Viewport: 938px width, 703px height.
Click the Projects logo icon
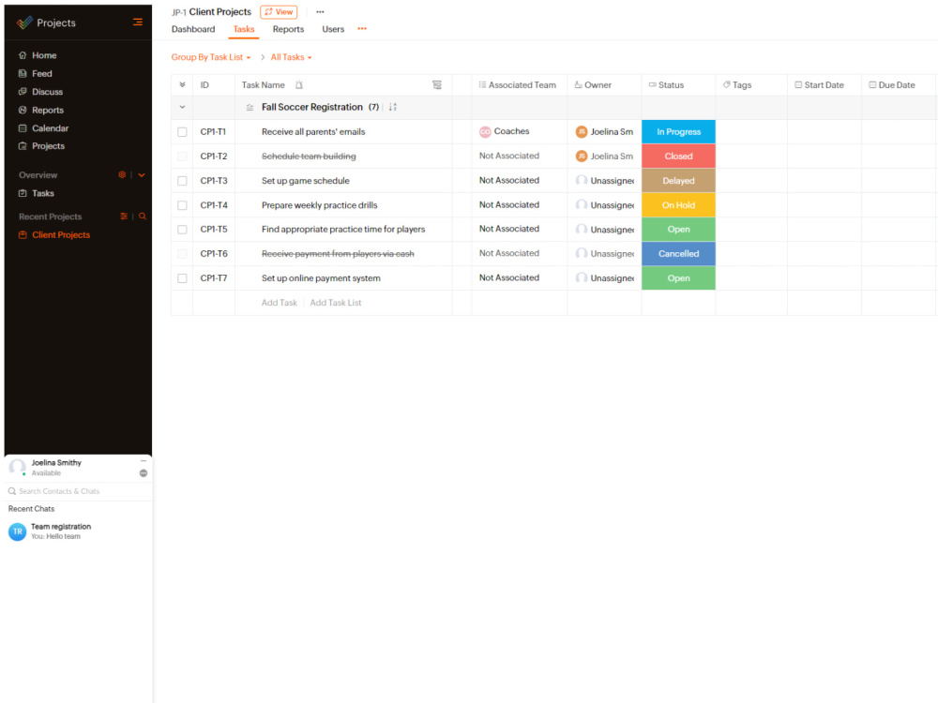coord(24,22)
